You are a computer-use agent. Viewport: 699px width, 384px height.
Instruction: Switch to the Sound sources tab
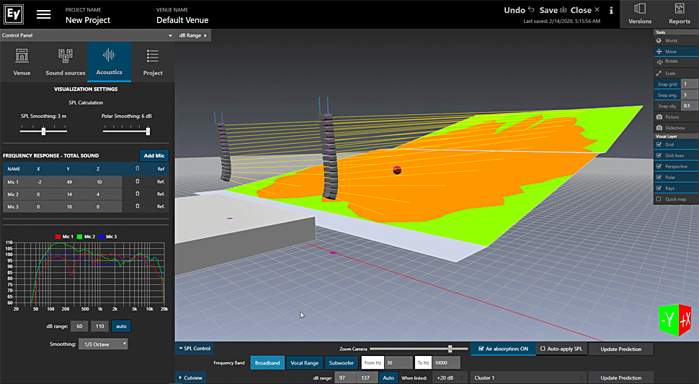65,61
